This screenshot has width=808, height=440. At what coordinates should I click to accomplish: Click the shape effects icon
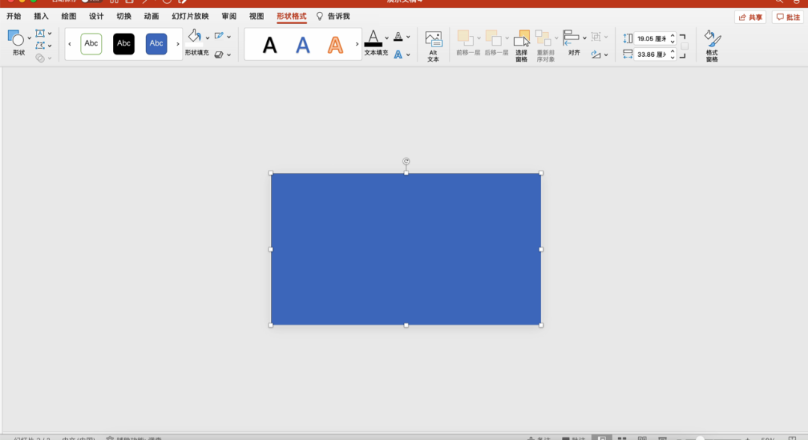click(x=219, y=54)
